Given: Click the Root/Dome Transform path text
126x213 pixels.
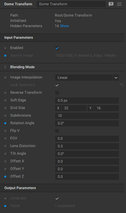Looking at the screenshot, I should point(73,15).
